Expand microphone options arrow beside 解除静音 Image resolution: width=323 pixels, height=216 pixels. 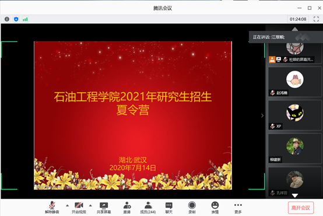point(68,205)
